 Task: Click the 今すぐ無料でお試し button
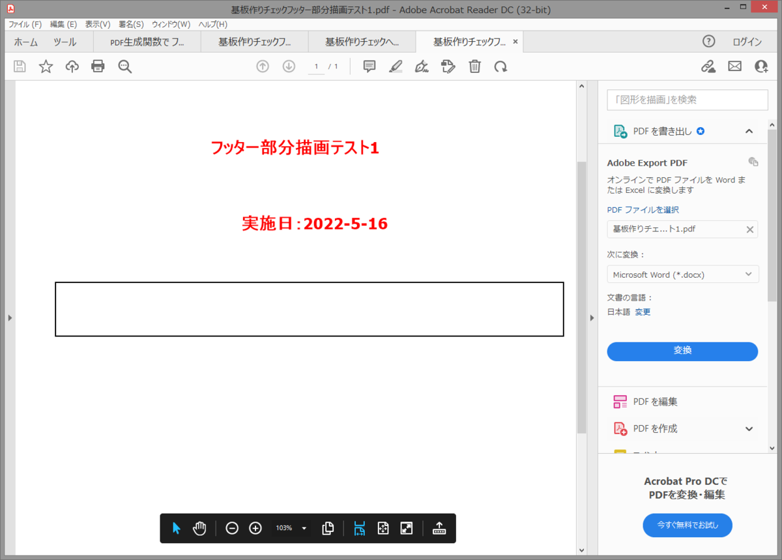[687, 525]
